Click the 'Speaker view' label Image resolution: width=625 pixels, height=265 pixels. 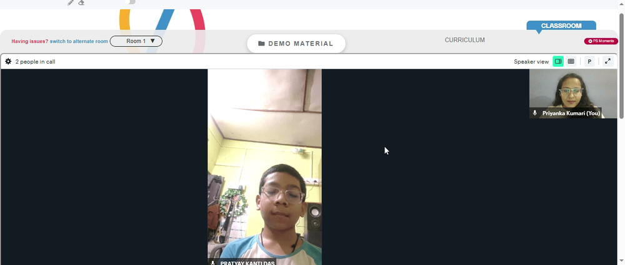(531, 62)
